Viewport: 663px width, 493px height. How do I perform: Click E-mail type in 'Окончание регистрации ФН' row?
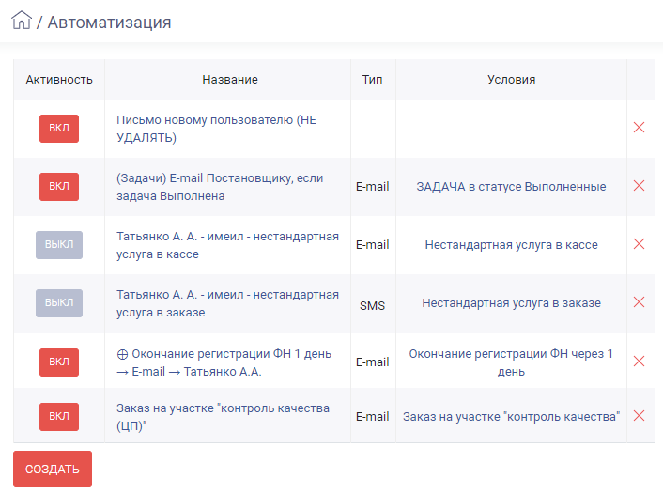pos(373,362)
